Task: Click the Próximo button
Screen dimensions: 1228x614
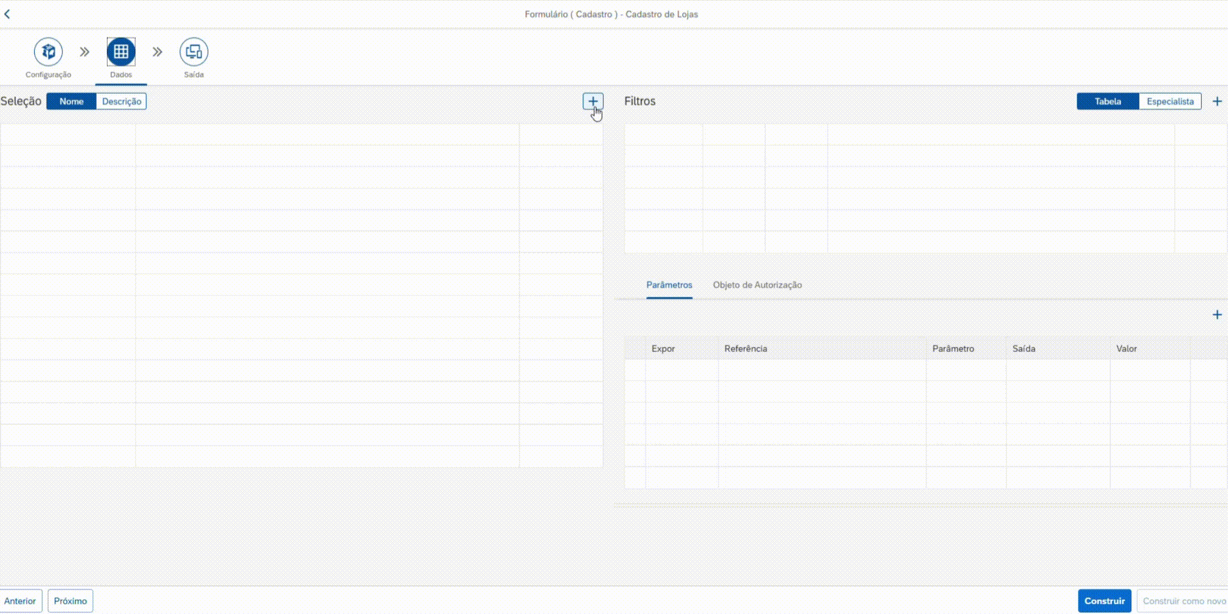Action: point(70,601)
